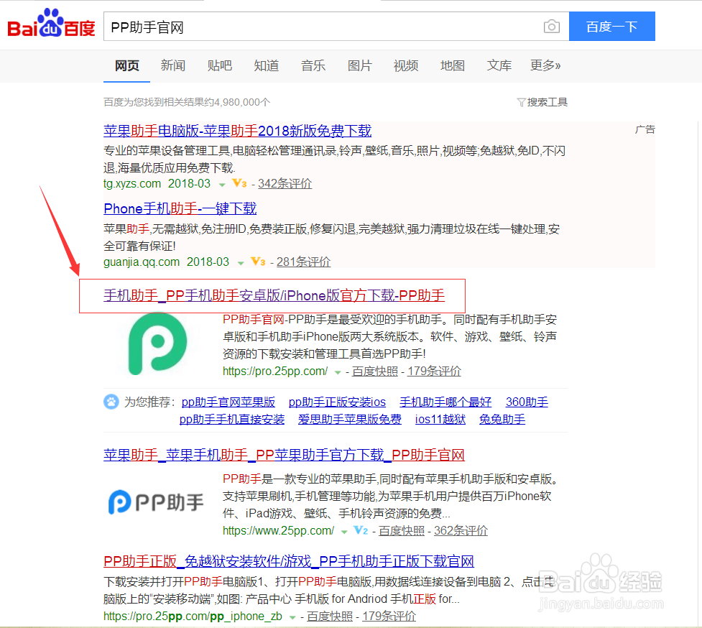Switch to the 新闻 tab
702x628 pixels.
tap(173, 66)
